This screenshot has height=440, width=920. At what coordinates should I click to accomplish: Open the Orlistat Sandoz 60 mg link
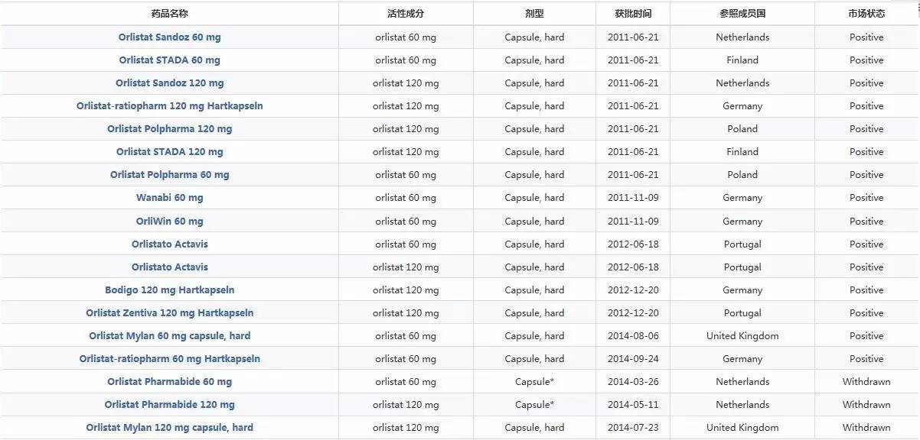pyautogui.click(x=169, y=37)
